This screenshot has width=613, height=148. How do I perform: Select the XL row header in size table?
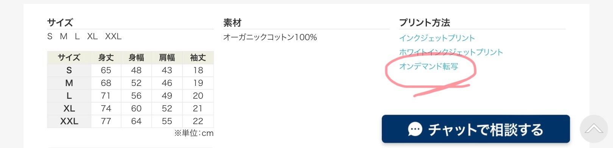pyautogui.click(x=69, y=109)
